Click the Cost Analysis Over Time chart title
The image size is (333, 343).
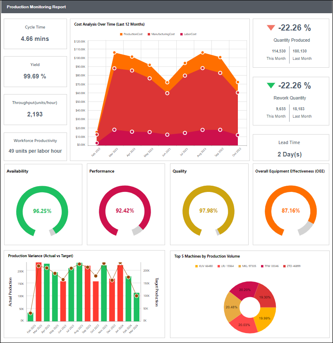109,24
